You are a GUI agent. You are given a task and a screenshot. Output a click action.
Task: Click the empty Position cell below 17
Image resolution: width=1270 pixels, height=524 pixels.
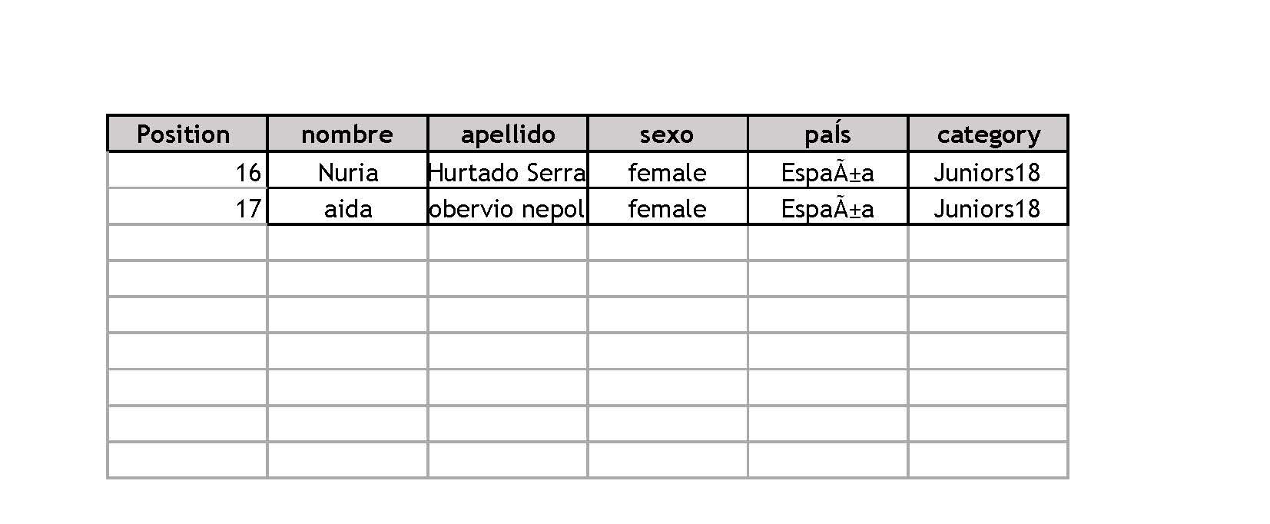[x=187, y=243]
